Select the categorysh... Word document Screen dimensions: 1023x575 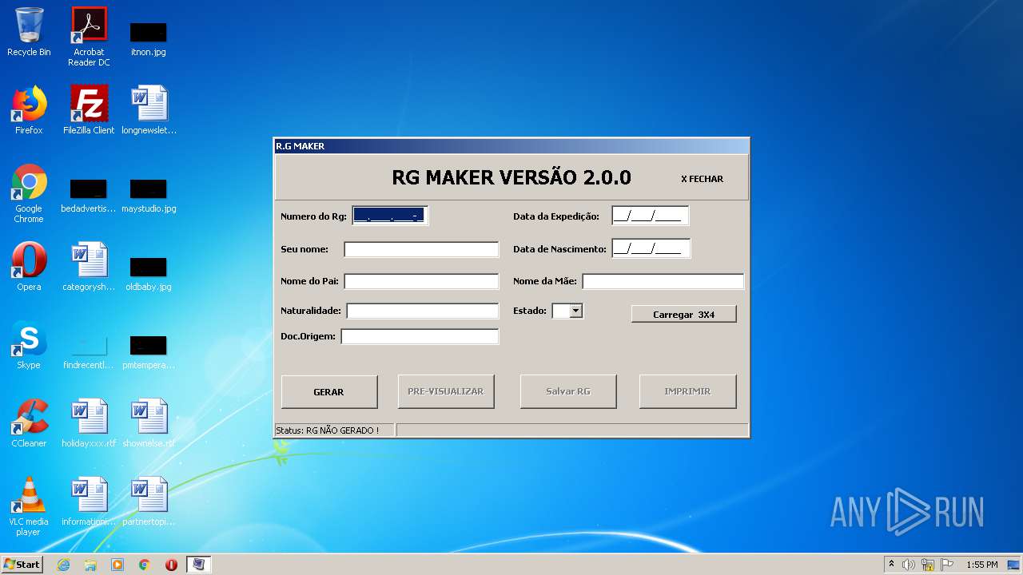[89, 267]
